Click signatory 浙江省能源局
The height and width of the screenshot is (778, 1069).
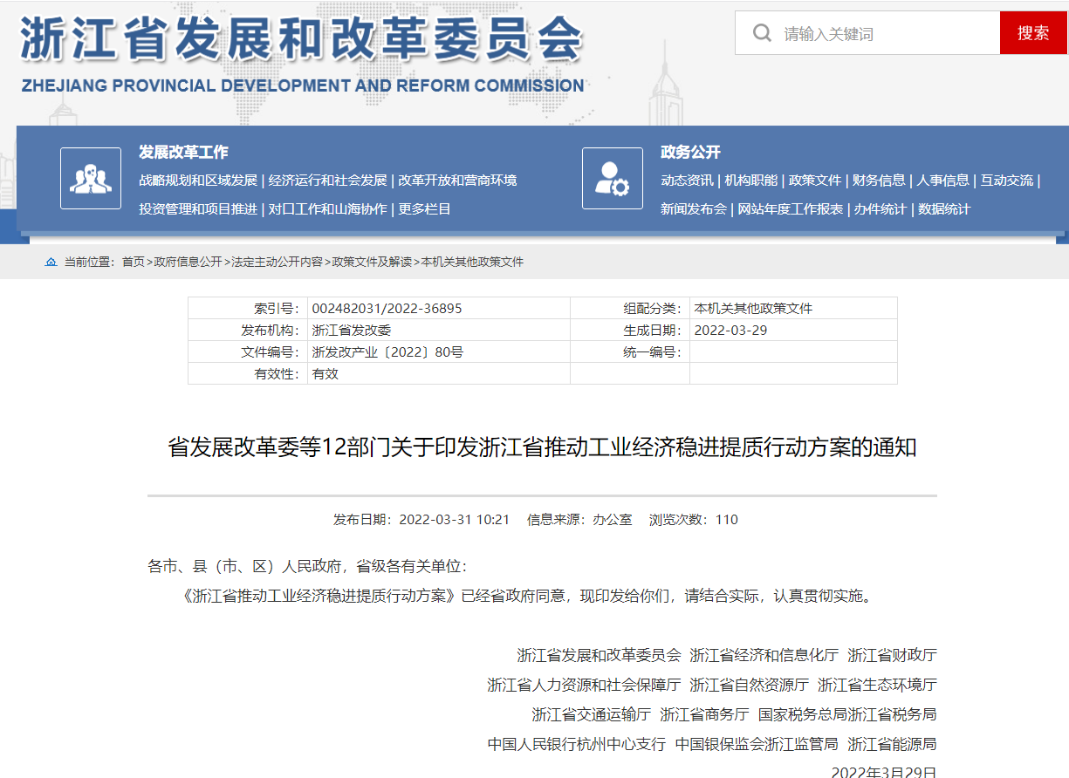click(893, 744)
